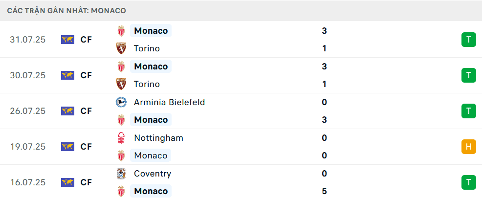Click green T badge for 31.07.25 match
The height and width of the screenshot is (199, 482).
coord(468,40)
